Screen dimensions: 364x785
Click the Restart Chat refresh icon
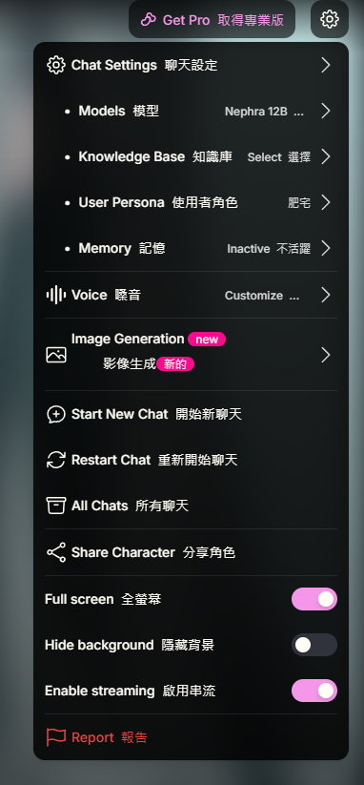tap(56, 460)
